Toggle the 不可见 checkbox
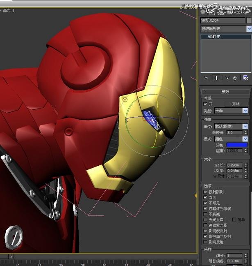Screen dimensions: 252x266 [205, 203]
